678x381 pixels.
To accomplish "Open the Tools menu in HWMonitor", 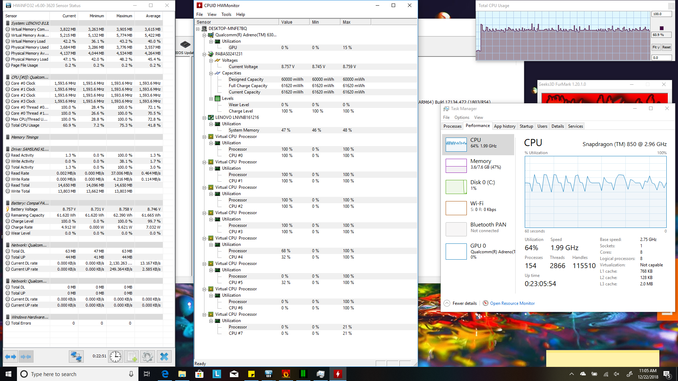I will click(x=226, y=14).
